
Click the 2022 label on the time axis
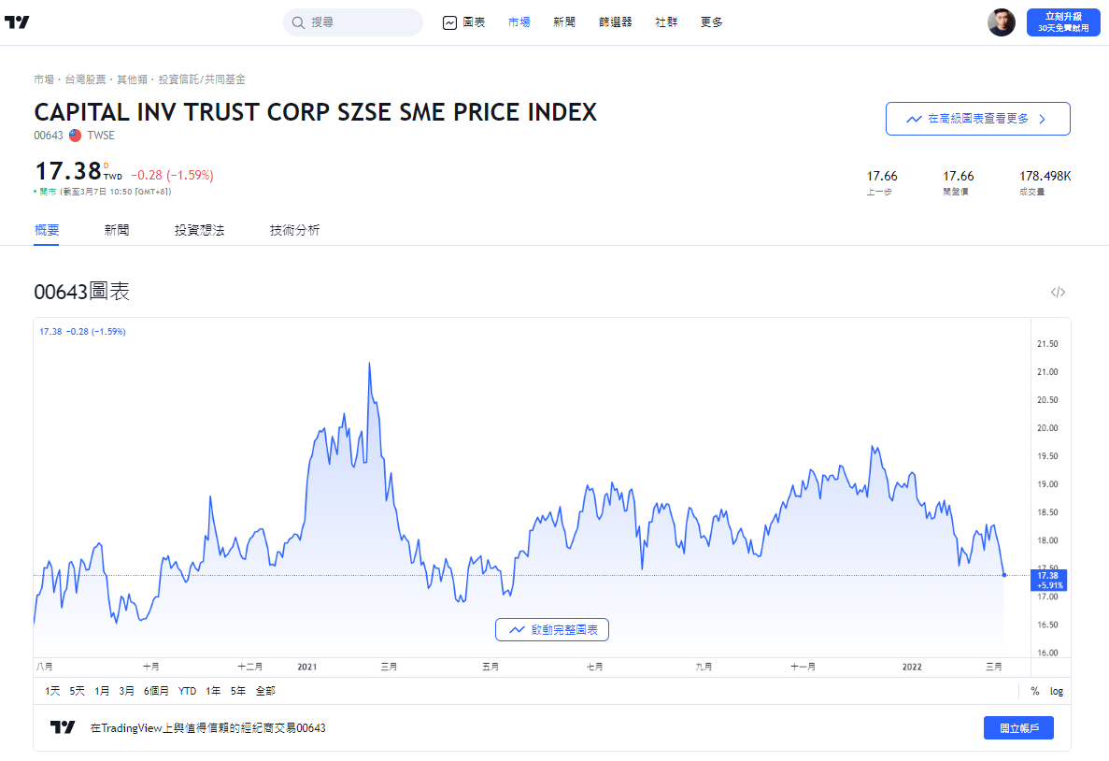tap(912, 667)
